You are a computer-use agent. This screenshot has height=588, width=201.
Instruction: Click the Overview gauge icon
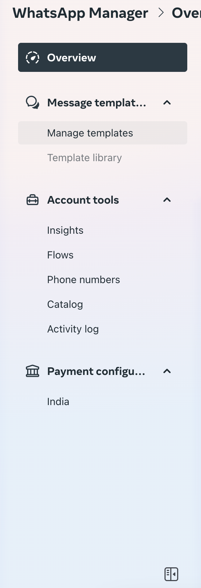coord(33,58)
